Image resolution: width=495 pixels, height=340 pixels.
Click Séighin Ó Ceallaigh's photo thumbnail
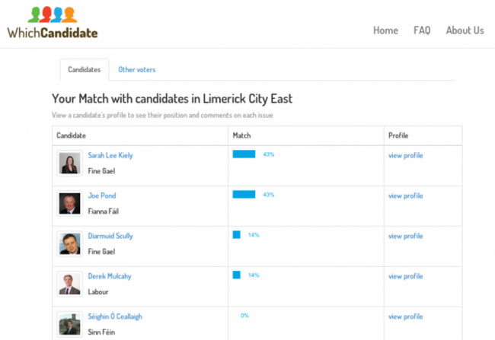coord(70,324)
